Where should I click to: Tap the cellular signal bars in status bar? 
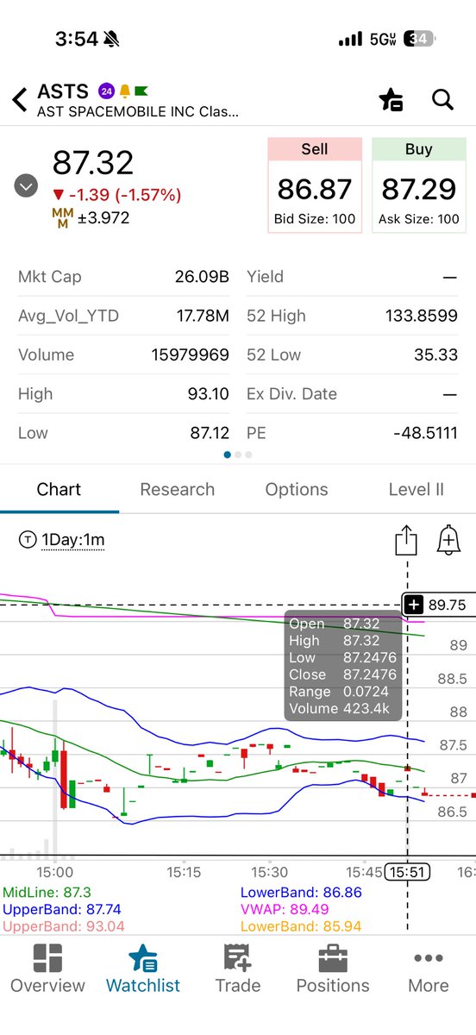pos(350,40)
